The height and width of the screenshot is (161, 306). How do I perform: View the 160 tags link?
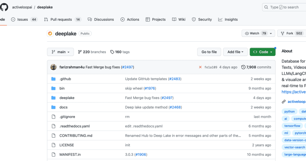(x=120, y=52)
